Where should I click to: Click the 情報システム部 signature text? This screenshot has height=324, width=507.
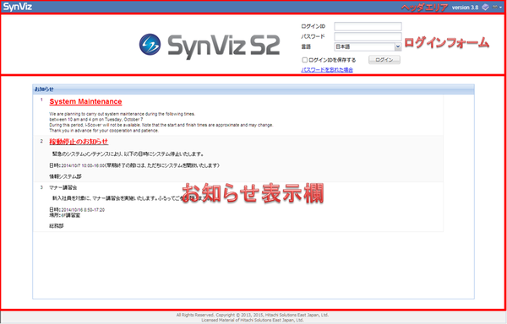[x=65, y=176]
